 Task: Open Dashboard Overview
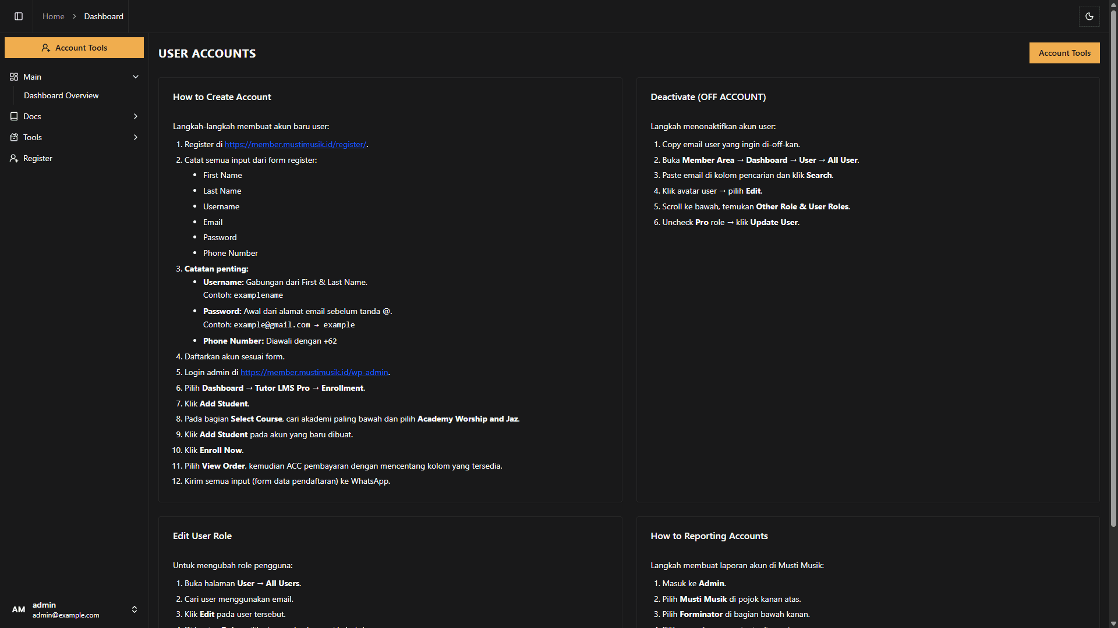tap(61, 95)
